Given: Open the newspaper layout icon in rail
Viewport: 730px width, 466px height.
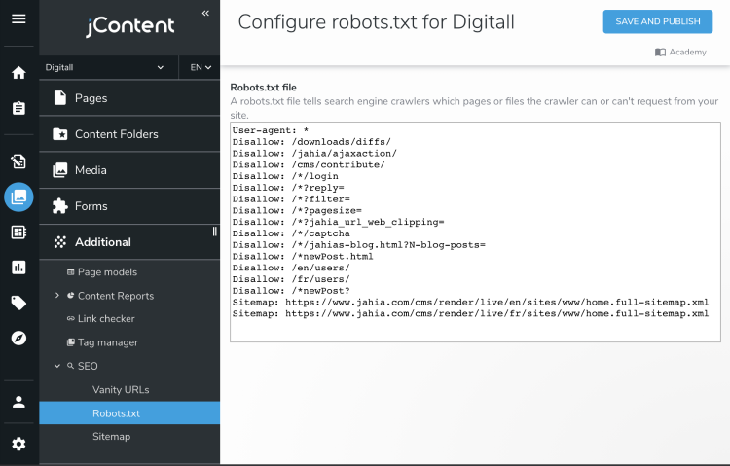Looking at the screenshot, I should pyautogui.click(x=18, y=232).
